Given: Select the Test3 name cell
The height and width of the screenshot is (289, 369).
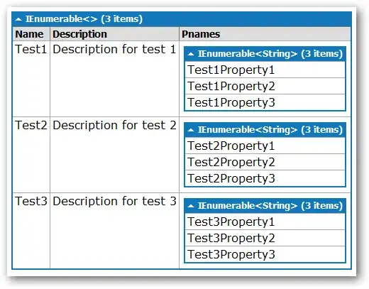Looking at the screenshot, I should coord(31,231).
